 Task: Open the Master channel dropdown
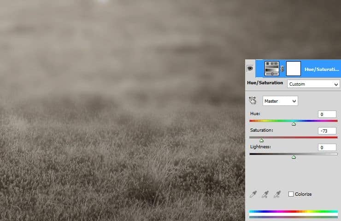point(280,101)
